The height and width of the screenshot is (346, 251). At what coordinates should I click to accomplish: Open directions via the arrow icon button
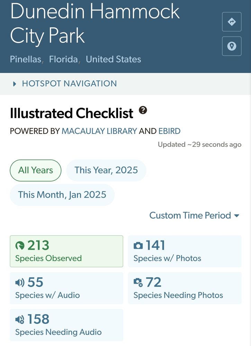232,22
